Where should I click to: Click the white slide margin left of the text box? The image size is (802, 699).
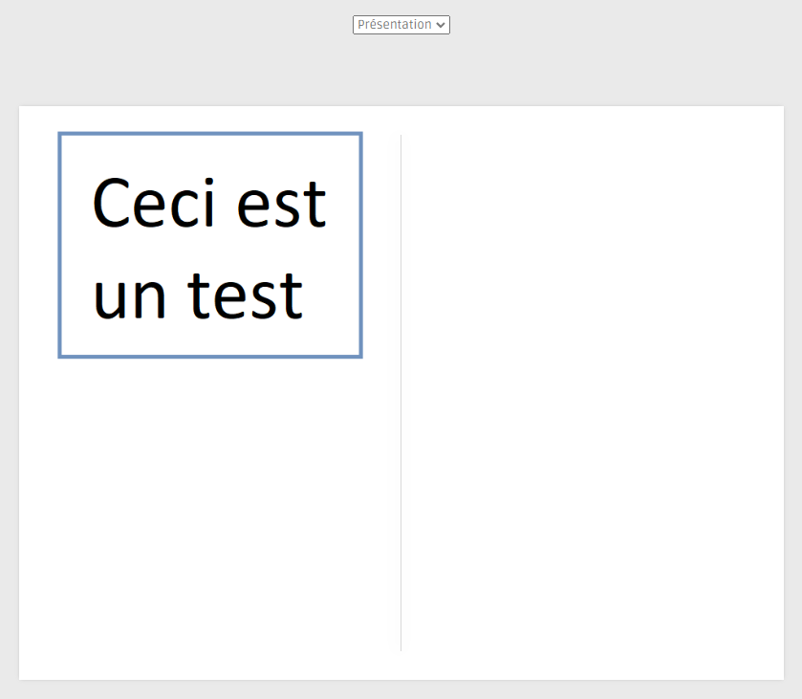(x=38, y=245)
